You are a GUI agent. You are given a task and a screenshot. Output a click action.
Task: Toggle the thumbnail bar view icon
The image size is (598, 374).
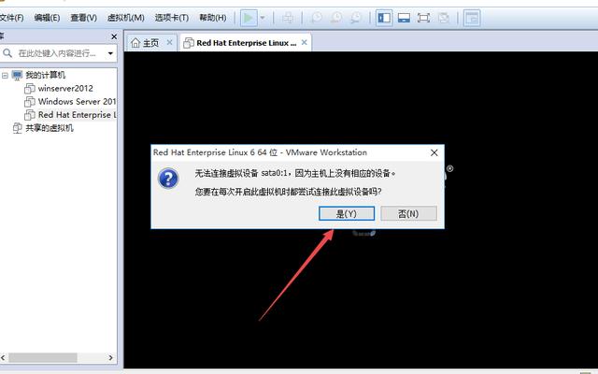point(404,18)
